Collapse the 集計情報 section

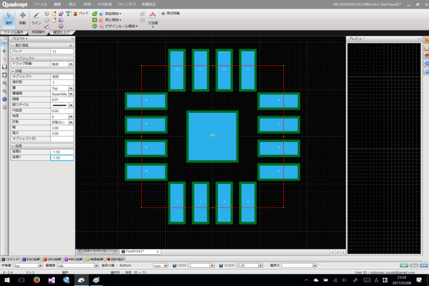point(13,46)
